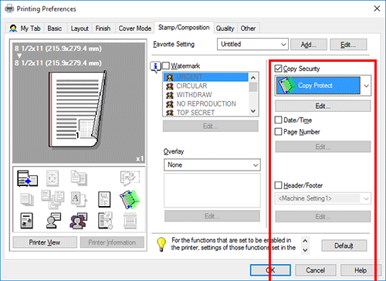Viewport: 386px width, 281px height.
Task: Confirm settings with the OK button
Action: tap(270, 270)
